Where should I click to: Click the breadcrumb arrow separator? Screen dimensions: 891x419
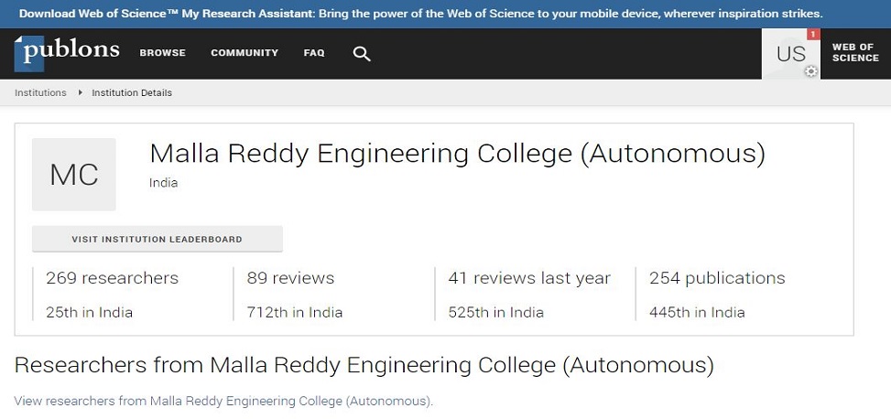[x=80, y=92]
